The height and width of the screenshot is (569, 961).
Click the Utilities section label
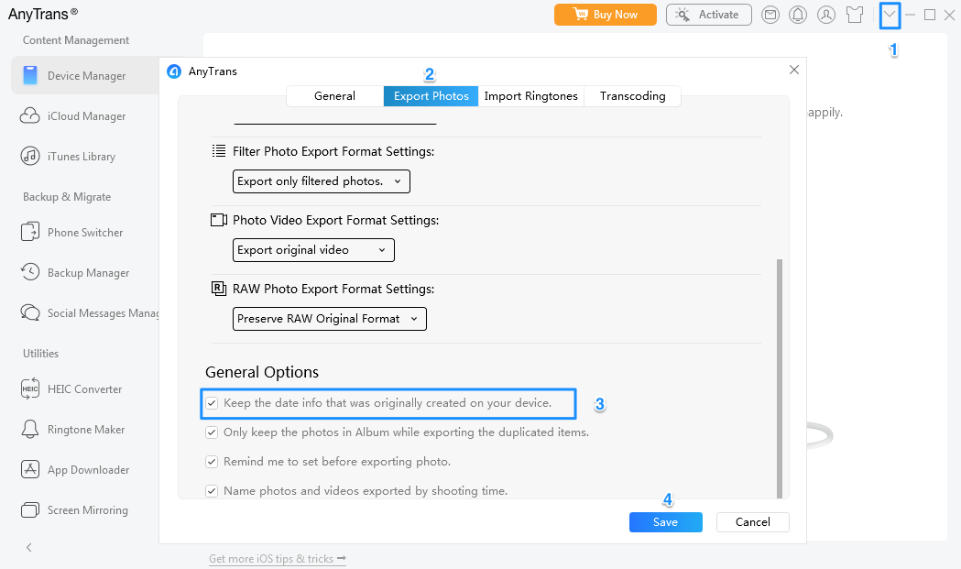(x=40, y=353)
